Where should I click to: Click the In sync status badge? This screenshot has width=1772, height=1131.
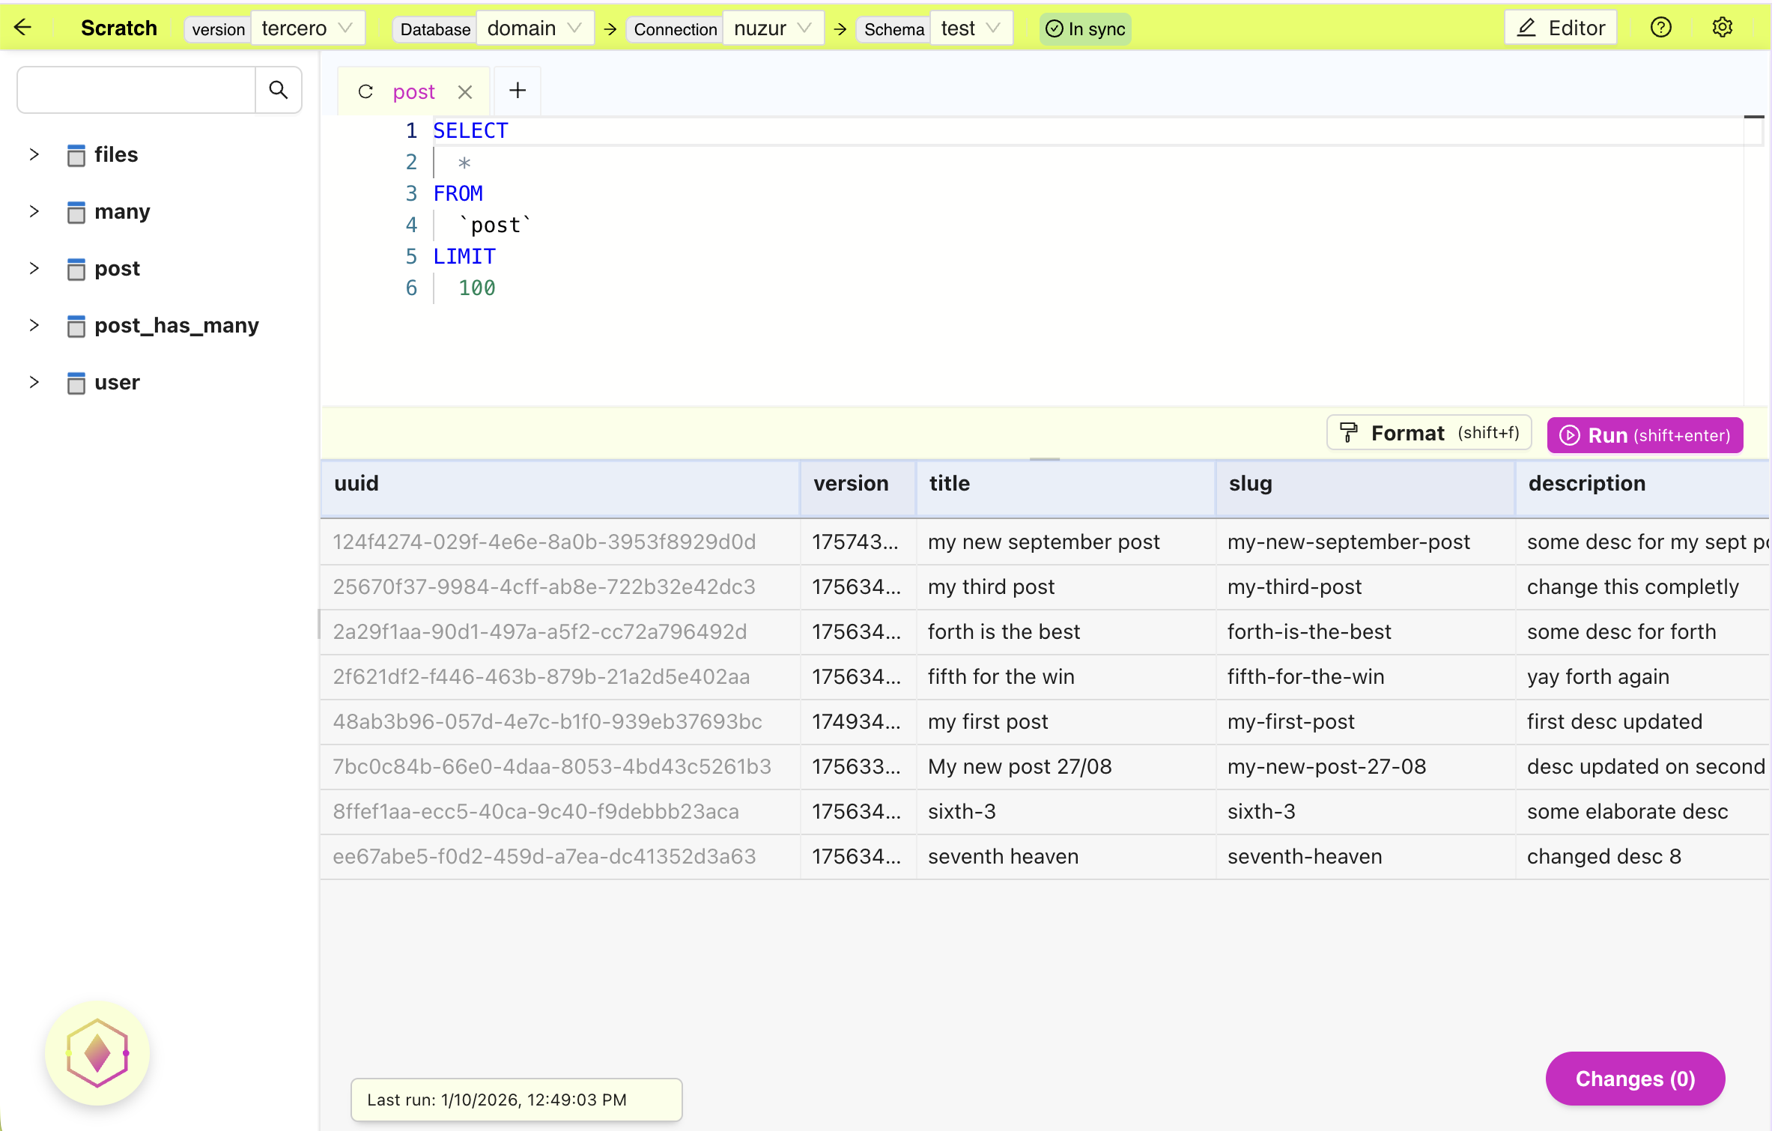coord(1084,28)
